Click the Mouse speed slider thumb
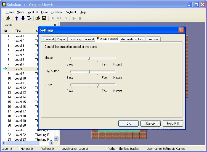Screen dimensions: 207x152 click(x=89, y=58)
